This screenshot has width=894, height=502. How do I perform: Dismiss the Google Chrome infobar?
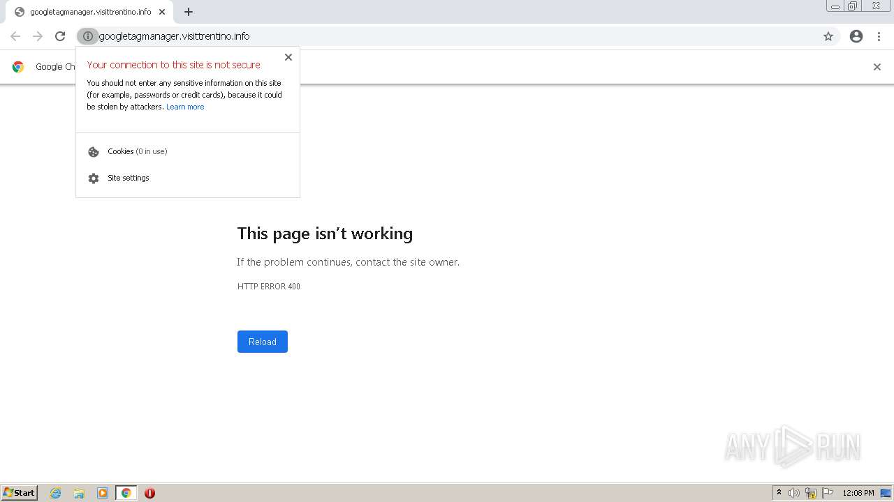pos(877,67)
